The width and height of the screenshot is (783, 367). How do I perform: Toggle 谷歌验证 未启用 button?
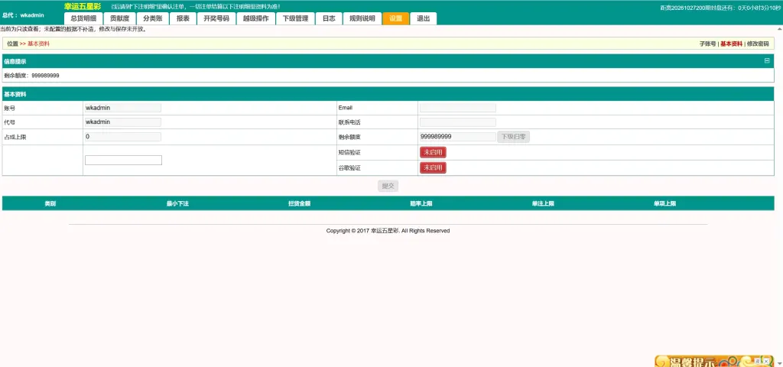pos(433,167)
